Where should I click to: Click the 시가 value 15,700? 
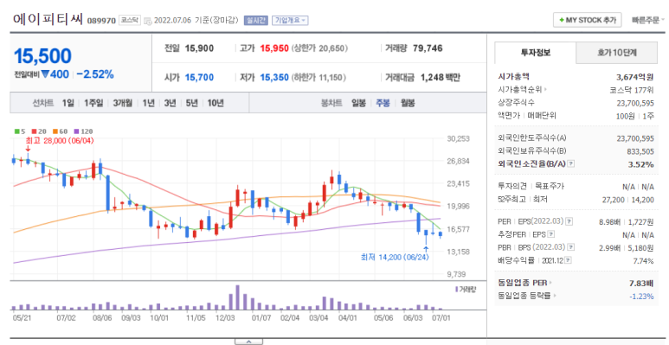199,78
